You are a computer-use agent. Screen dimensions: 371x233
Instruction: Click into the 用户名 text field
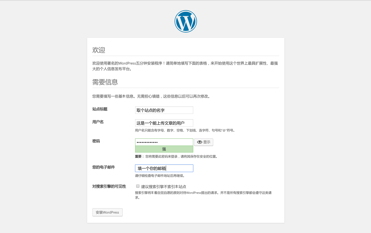click(164, 123)
